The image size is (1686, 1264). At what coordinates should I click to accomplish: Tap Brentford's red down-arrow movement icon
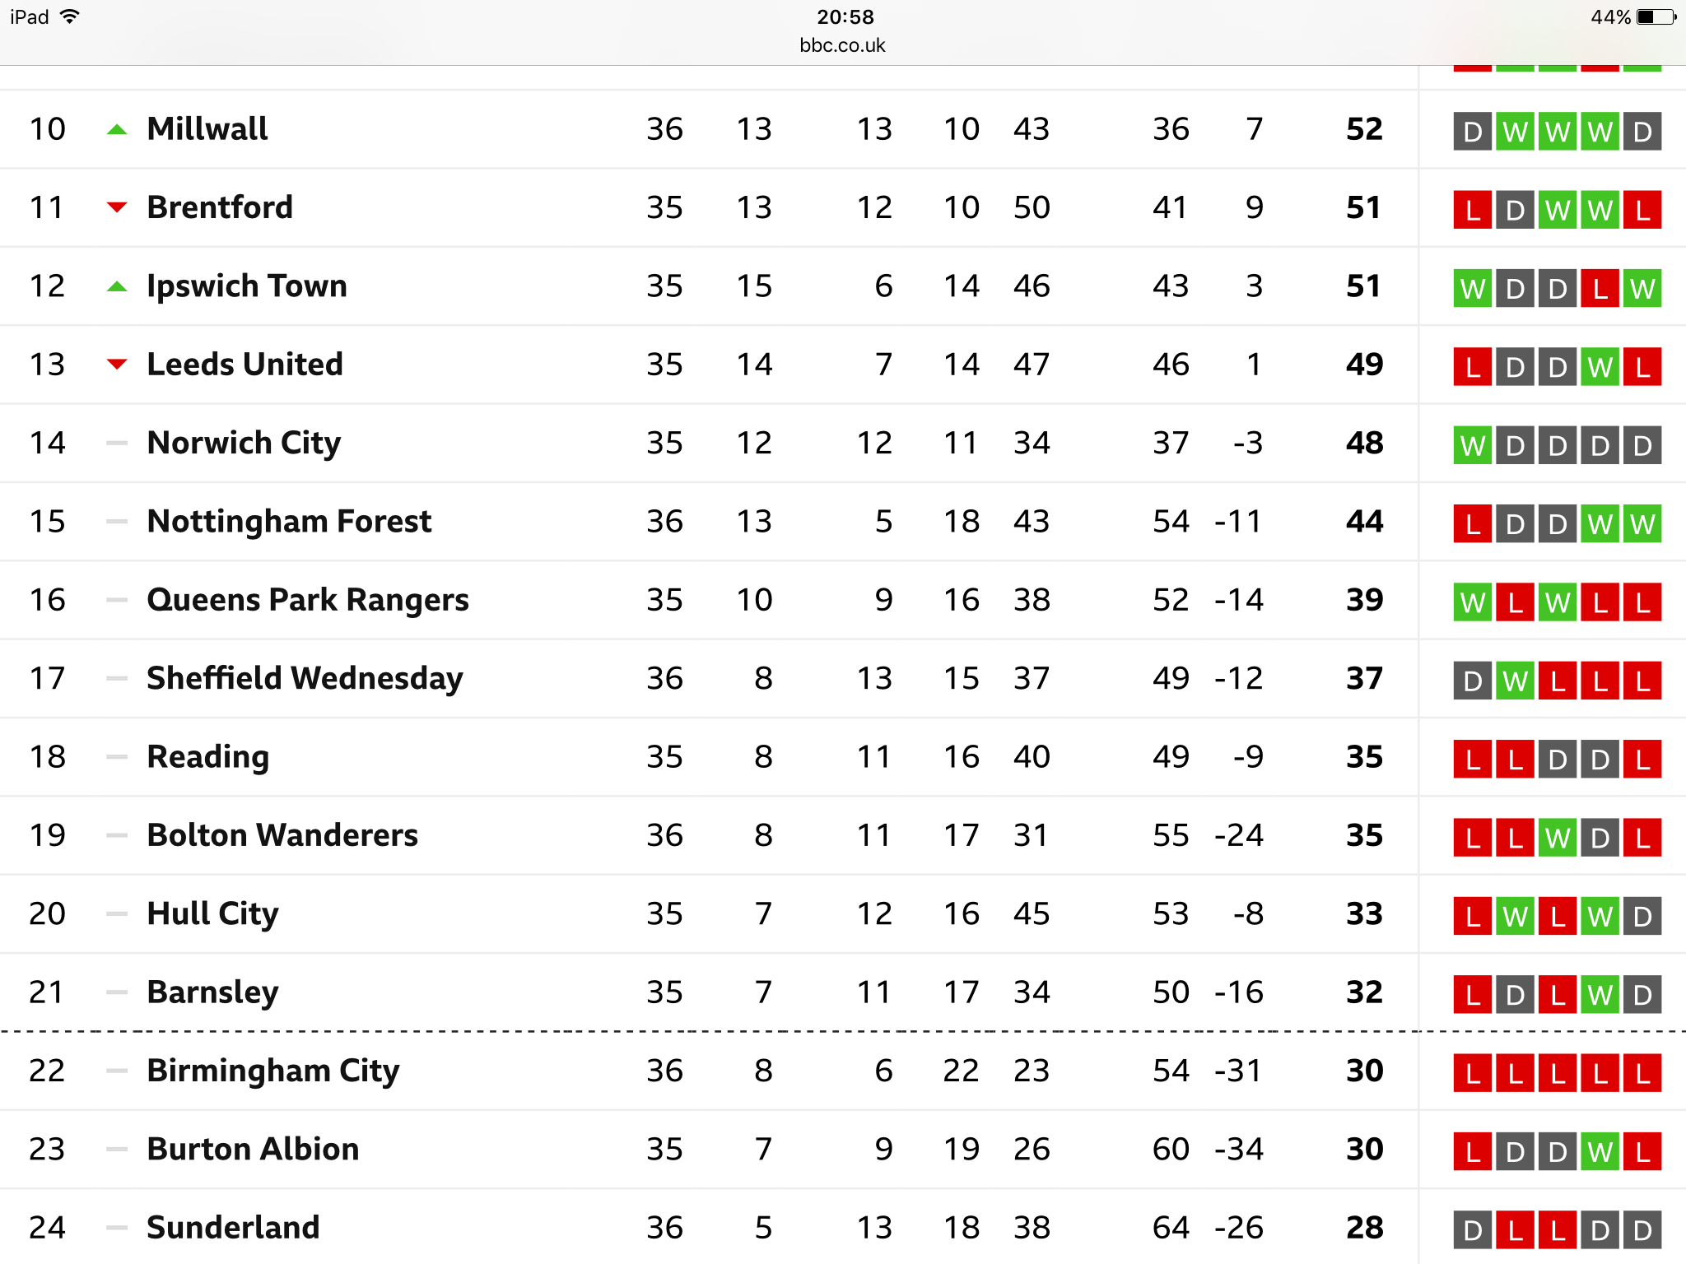(x=118, y=207)
